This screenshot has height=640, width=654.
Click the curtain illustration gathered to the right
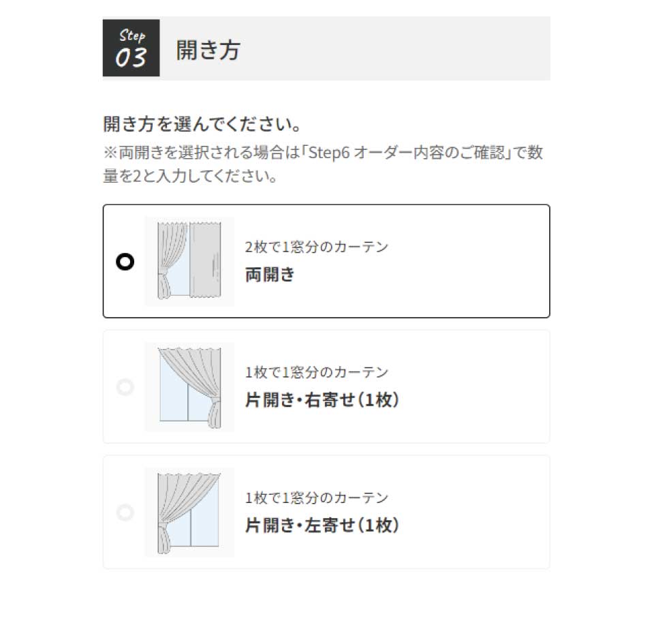[189, 386]
